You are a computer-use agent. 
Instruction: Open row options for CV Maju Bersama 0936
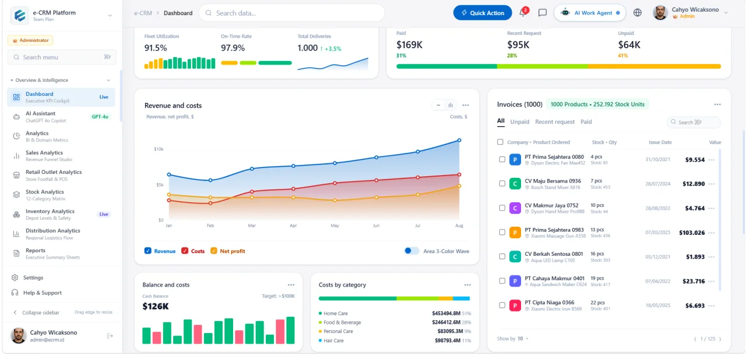(711, 184)
